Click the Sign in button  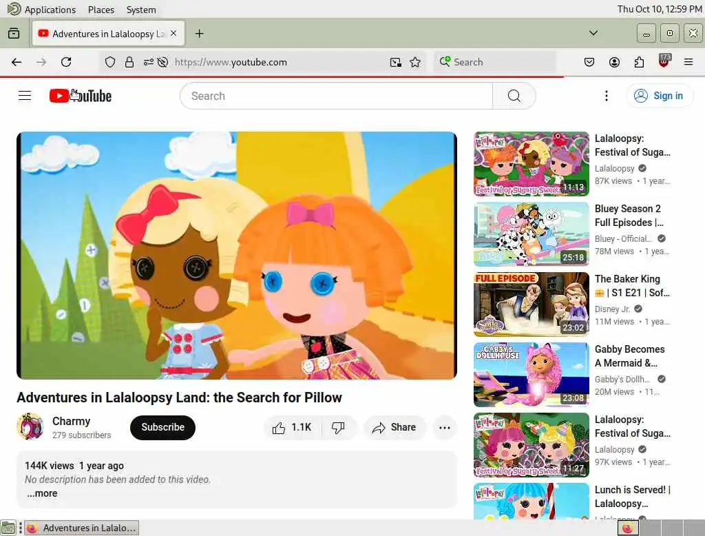tap(659, 96)
